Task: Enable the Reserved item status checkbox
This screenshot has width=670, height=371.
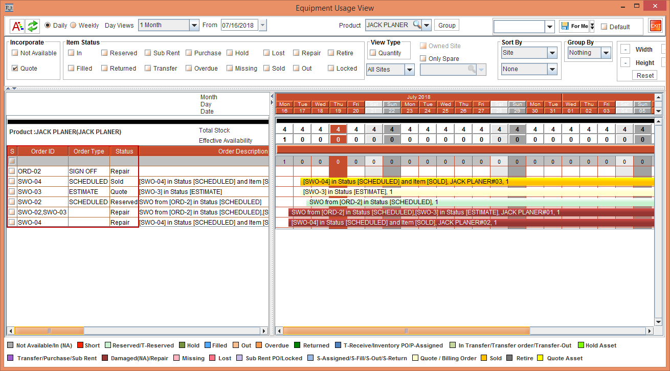Action: [104, 53]
